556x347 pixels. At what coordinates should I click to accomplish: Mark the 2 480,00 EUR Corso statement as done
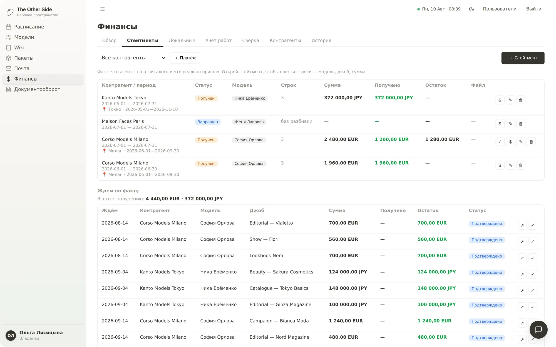(500, 142)
